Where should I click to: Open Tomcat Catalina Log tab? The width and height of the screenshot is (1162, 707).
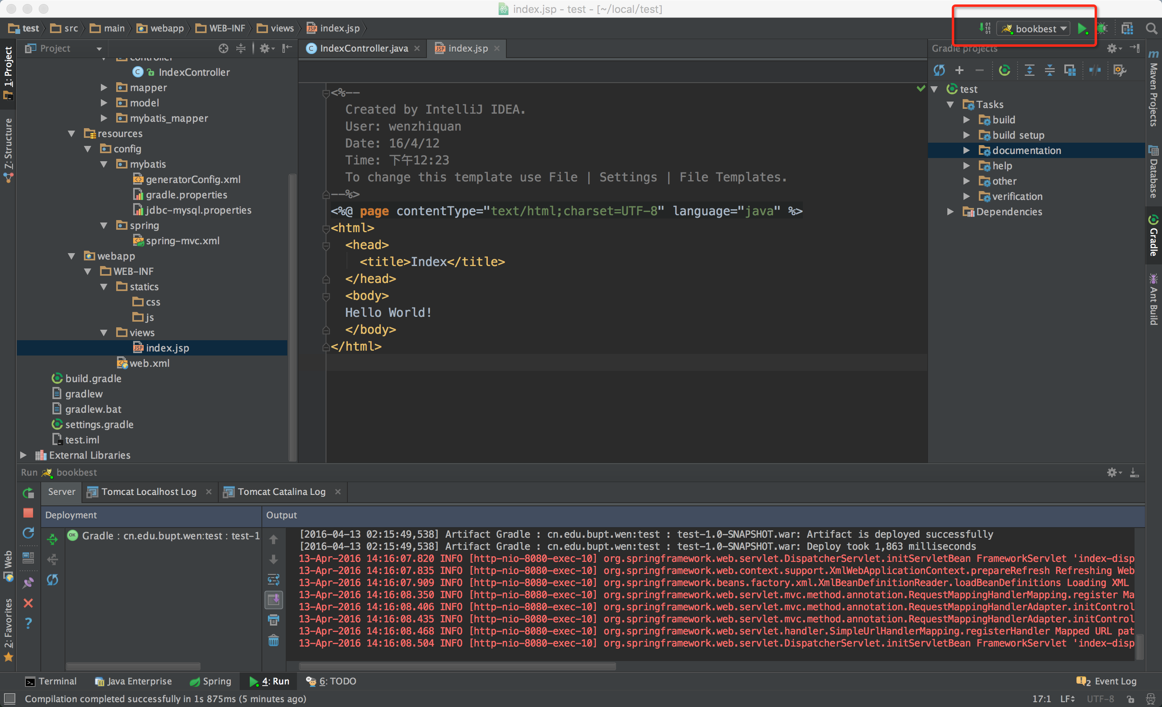281,492
